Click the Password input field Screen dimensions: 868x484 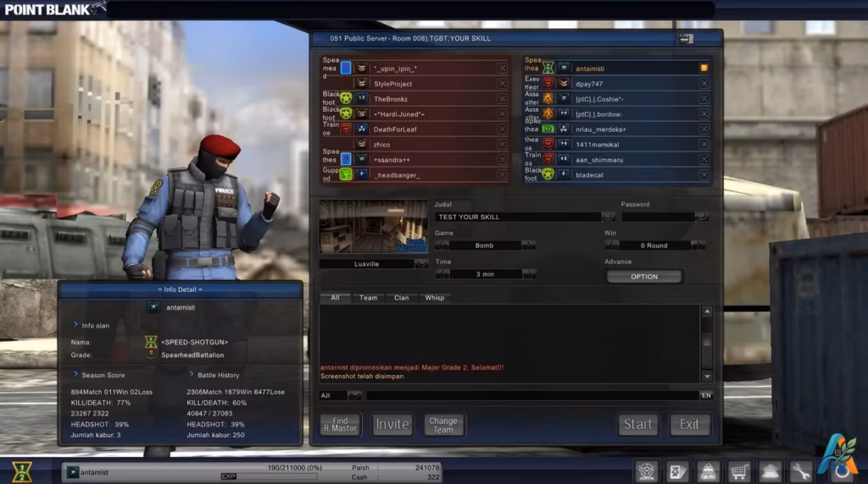coord(658,217)
